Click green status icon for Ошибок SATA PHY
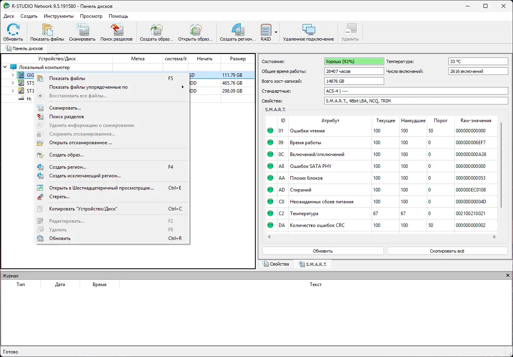The height and width of the screenshot is (357, 513). 270,166
